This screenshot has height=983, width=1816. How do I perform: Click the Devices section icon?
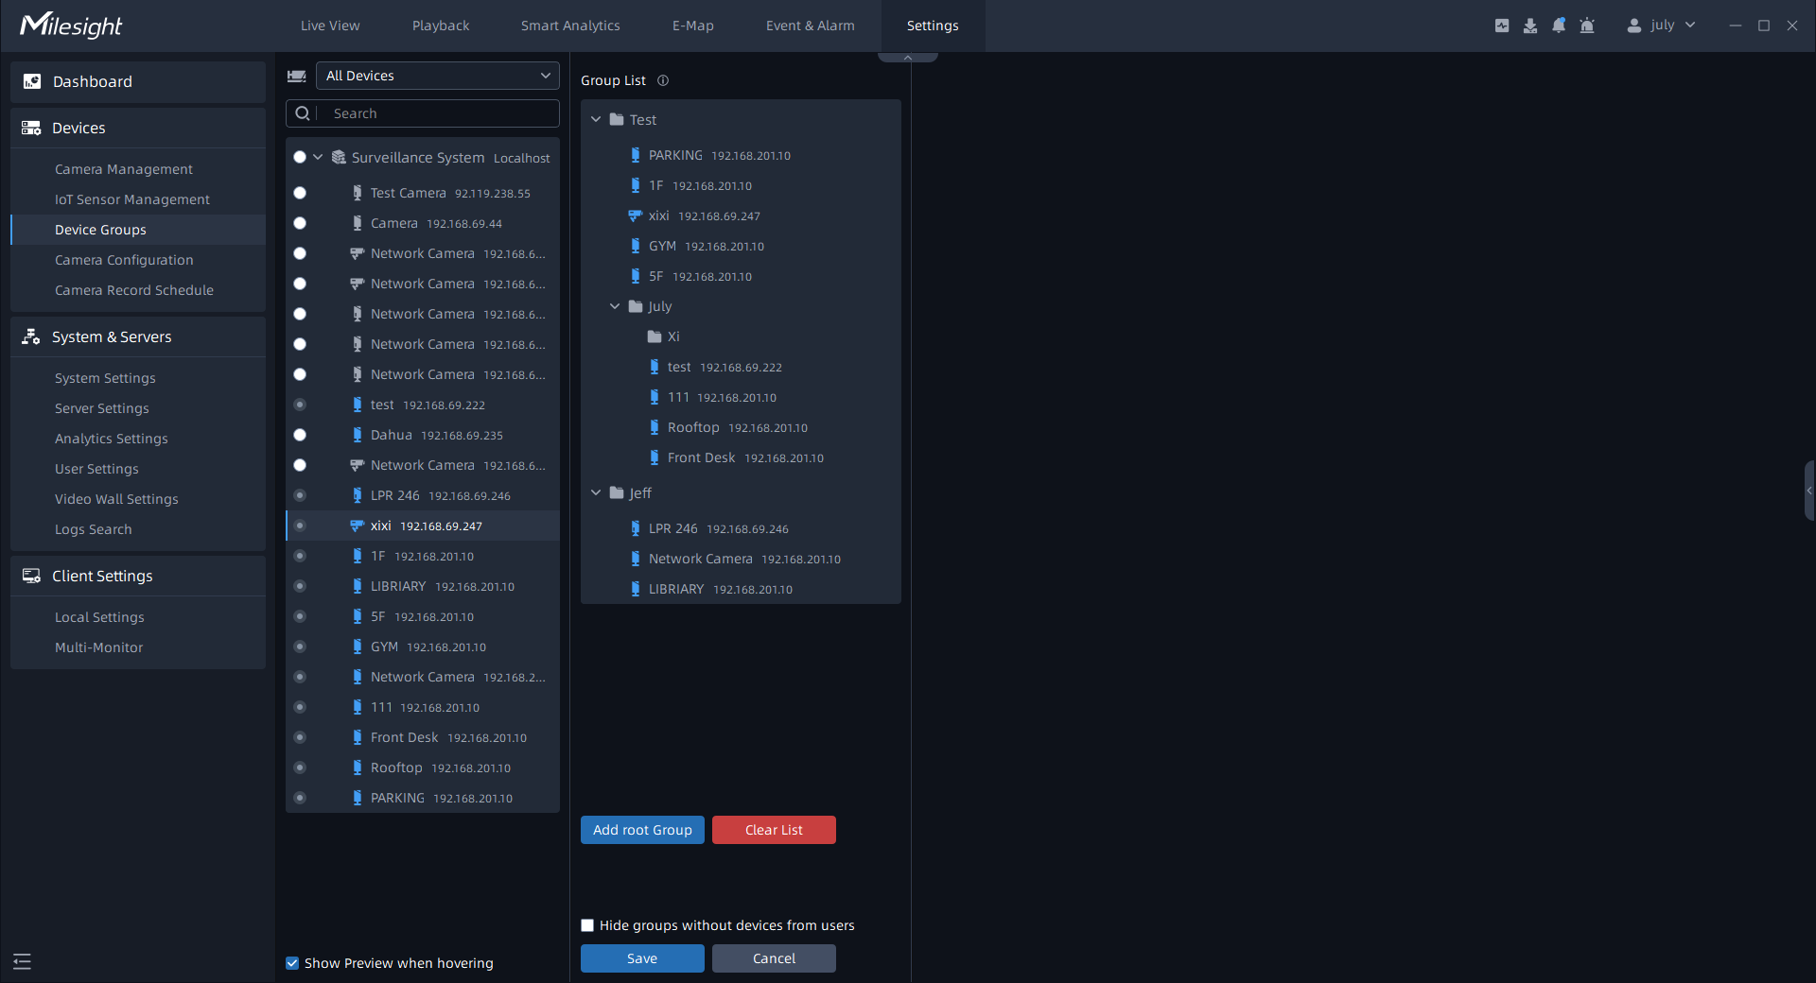pos(31,128)
